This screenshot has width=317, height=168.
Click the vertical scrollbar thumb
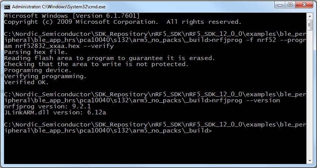[x=310, y=25]
